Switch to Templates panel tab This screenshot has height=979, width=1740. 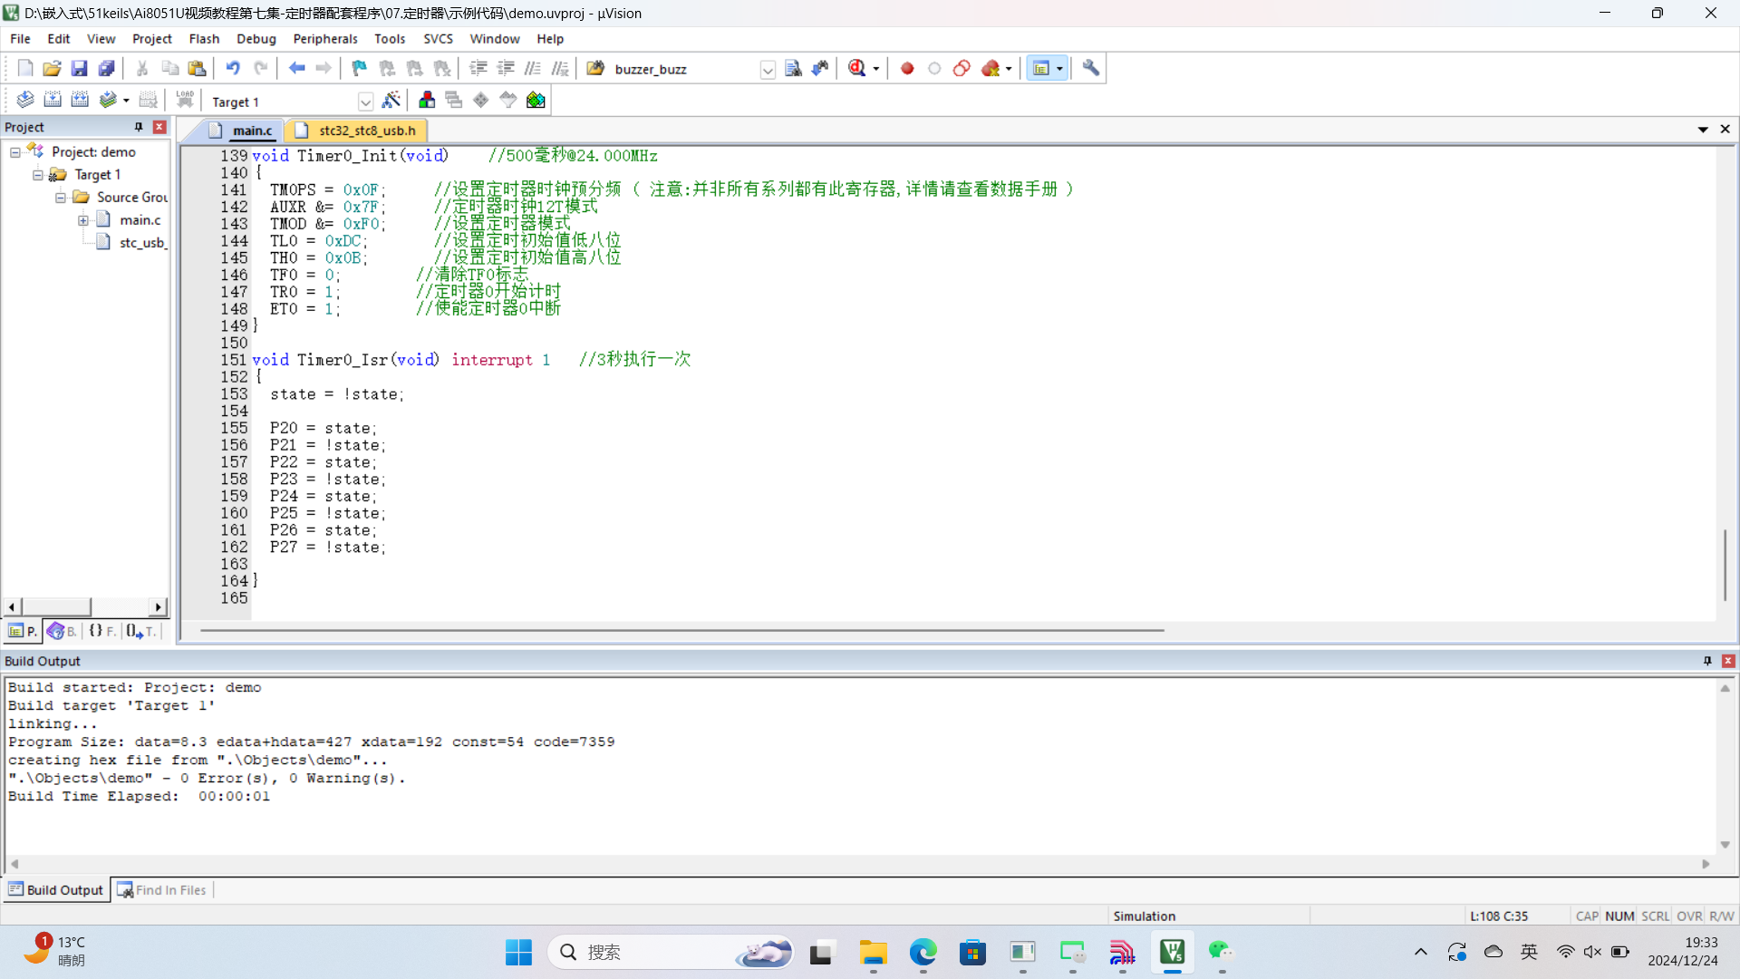141,631
